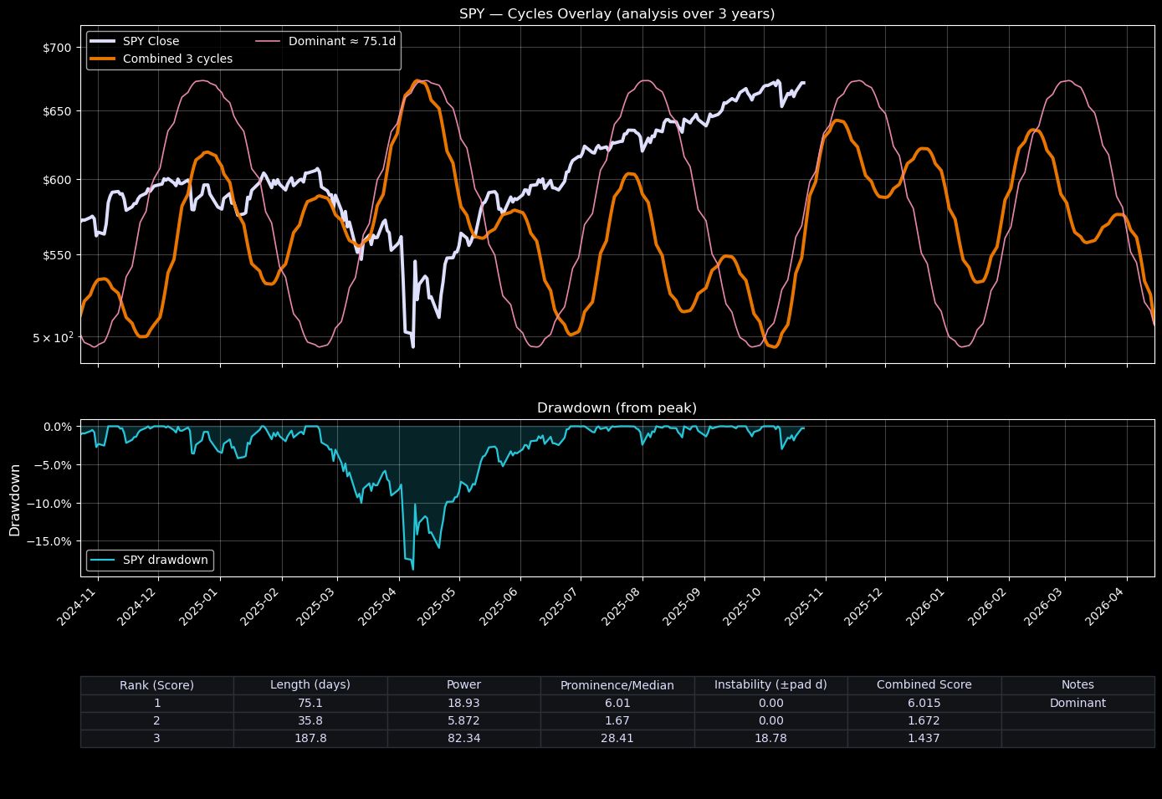Select the '187.8' length cell
This screenshot has height=799, width=1162.
[x=310, y=738]
